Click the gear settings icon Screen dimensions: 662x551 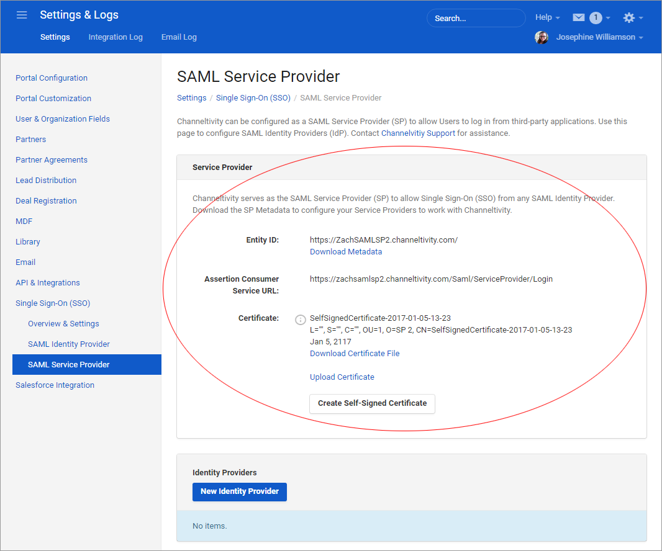(628, 17)
